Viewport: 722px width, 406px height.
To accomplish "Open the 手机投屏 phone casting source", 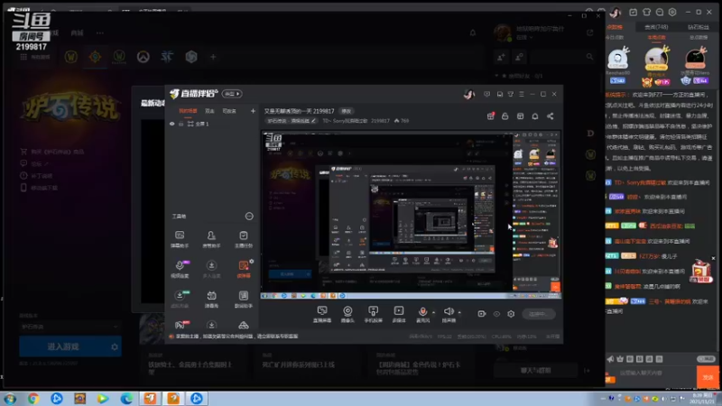I will 373,314.
